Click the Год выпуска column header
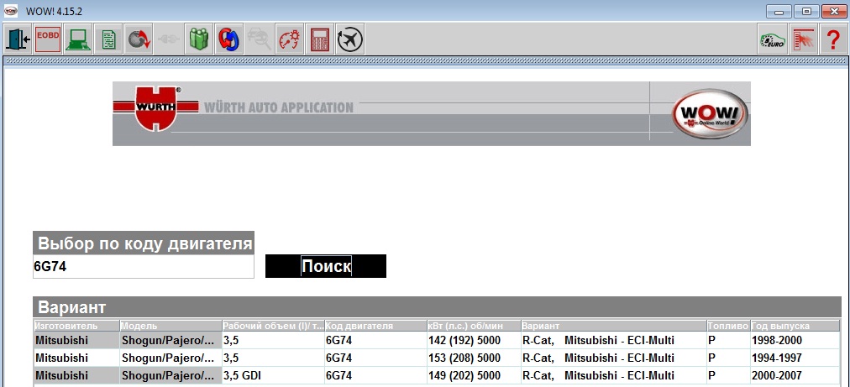The image size is (850, 387). click(x=795, y=326)
